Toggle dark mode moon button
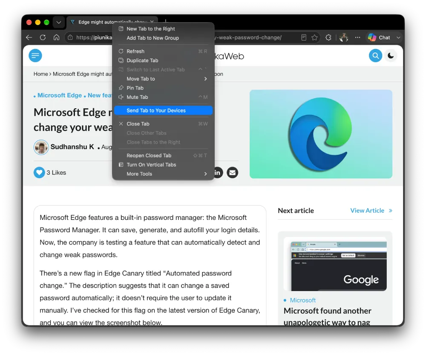 [x=391, y=56]
